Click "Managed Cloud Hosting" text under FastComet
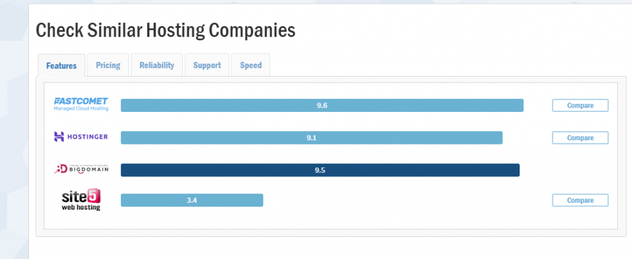This screenshot has width=632, height=259. tap(81, 109)
